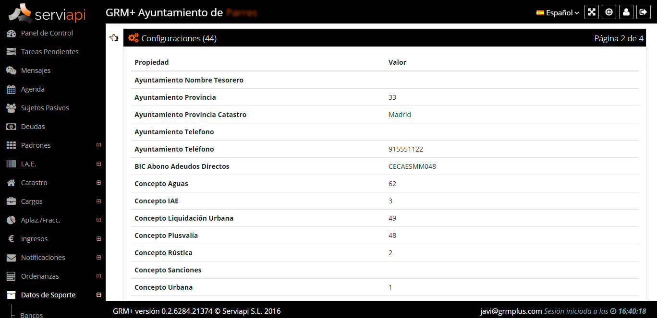This screenshot has height=318, width=657.
Task: Open the Bancos sub-item
Action: [32, 315]
